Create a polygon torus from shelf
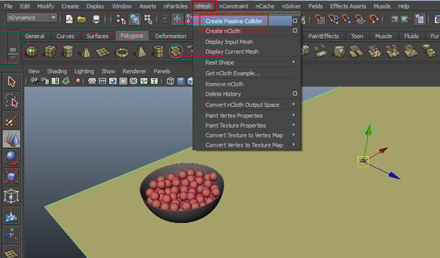The image size is (440, 258). tap(122, 52)
